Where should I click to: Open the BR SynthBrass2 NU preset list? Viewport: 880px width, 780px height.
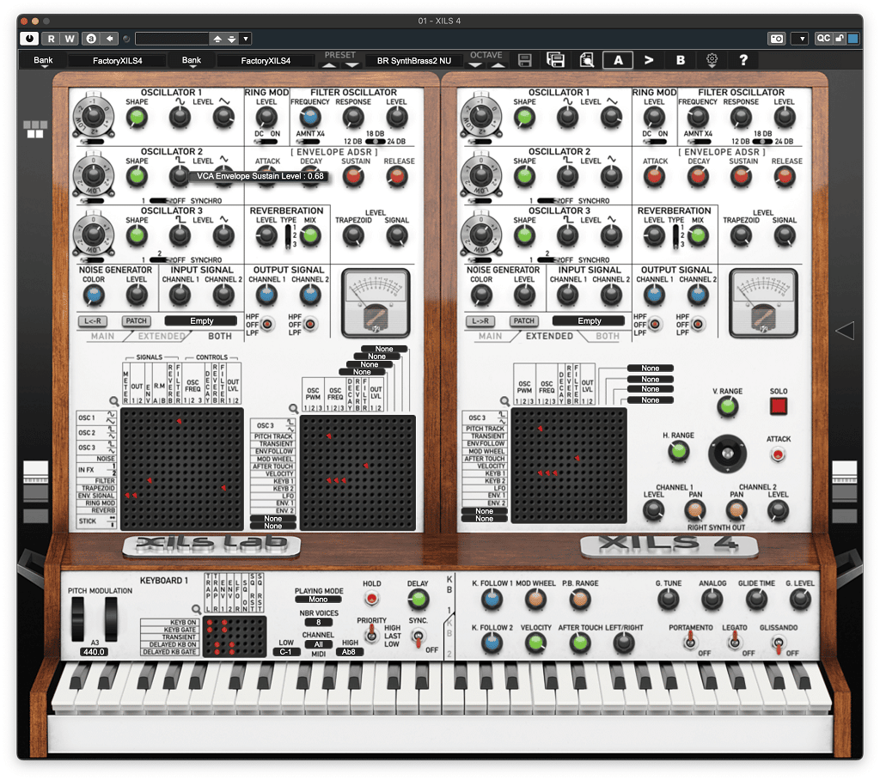pos(414,61)
